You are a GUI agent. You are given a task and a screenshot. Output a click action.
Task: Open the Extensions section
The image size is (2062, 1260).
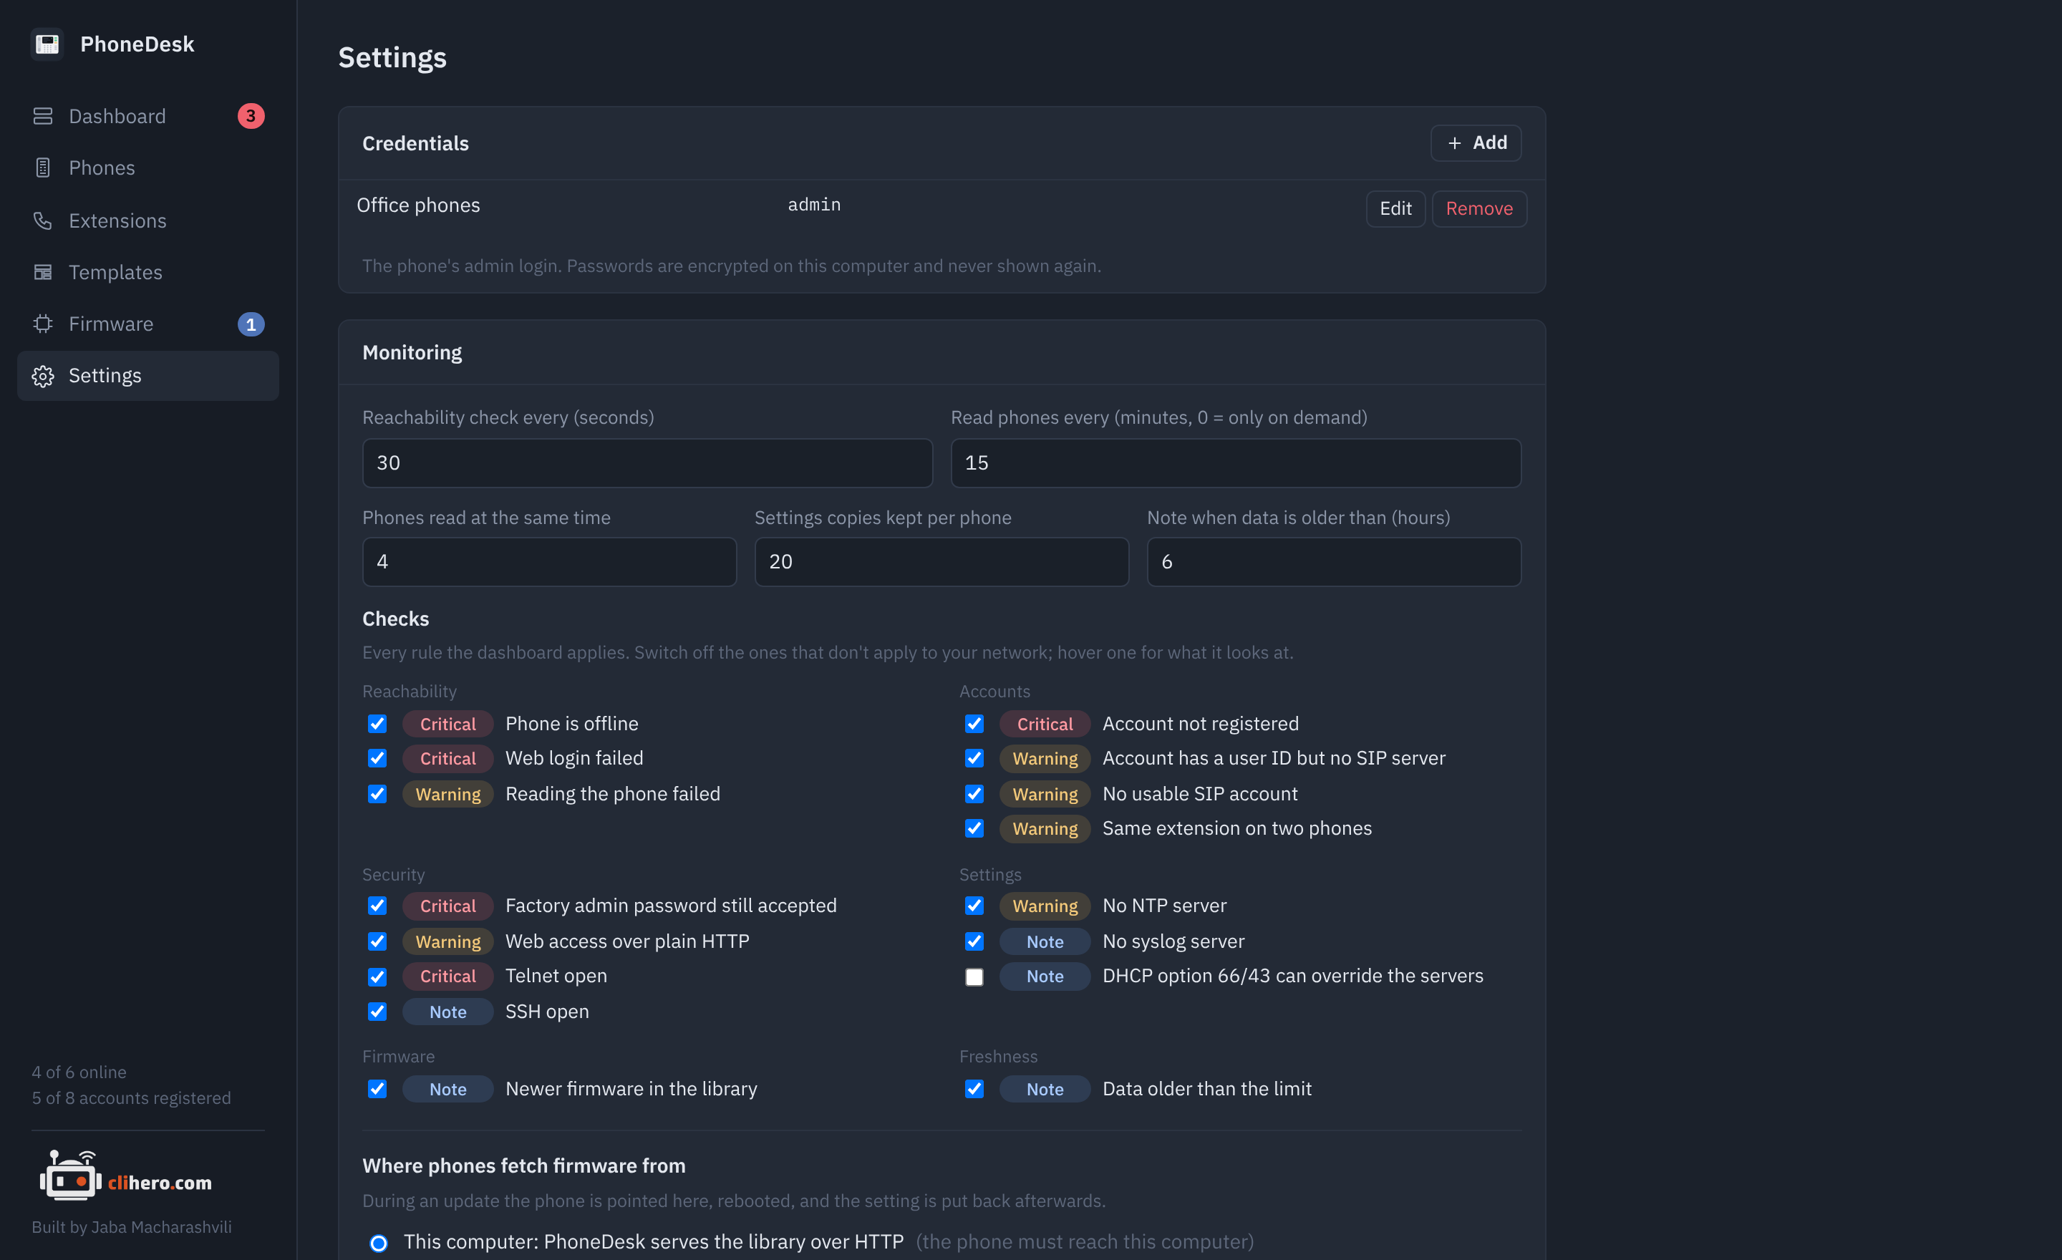148,221
